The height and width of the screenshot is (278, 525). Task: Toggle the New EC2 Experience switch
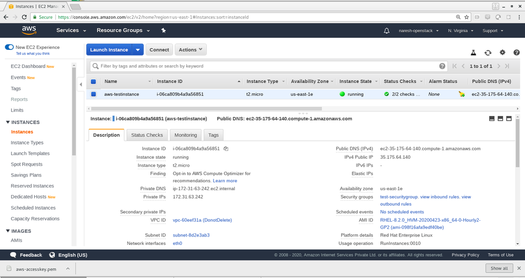pyautogui.click(x=9, y=47)
